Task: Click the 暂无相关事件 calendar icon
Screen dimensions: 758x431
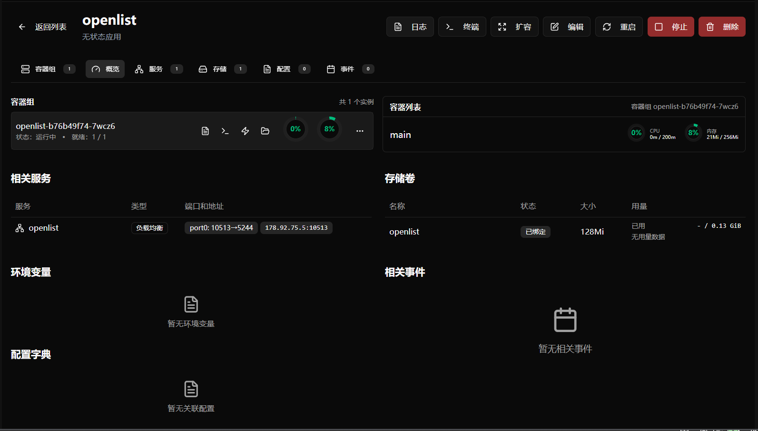Action: (x=565, y=320)
